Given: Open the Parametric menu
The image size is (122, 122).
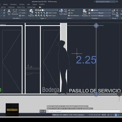Looking at the screenshot, I should point(13,4).
